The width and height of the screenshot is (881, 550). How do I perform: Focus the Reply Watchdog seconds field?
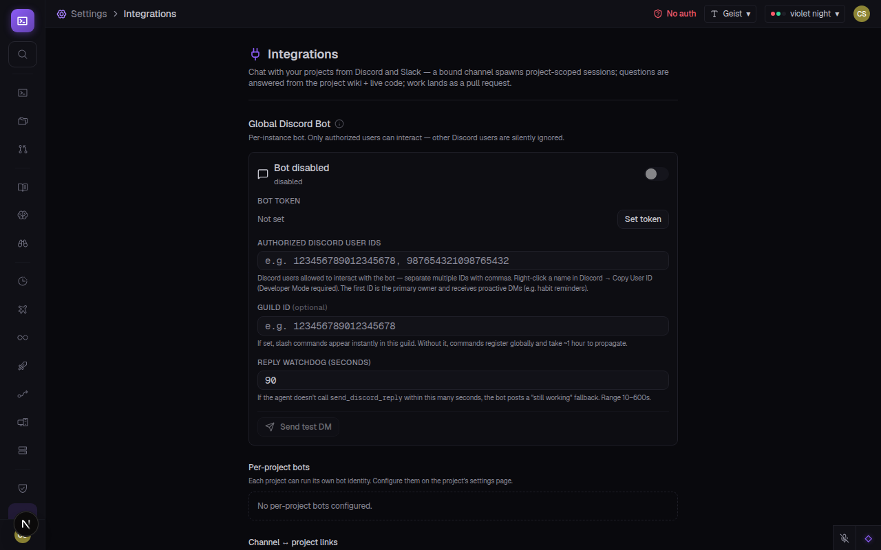[463, 380]
